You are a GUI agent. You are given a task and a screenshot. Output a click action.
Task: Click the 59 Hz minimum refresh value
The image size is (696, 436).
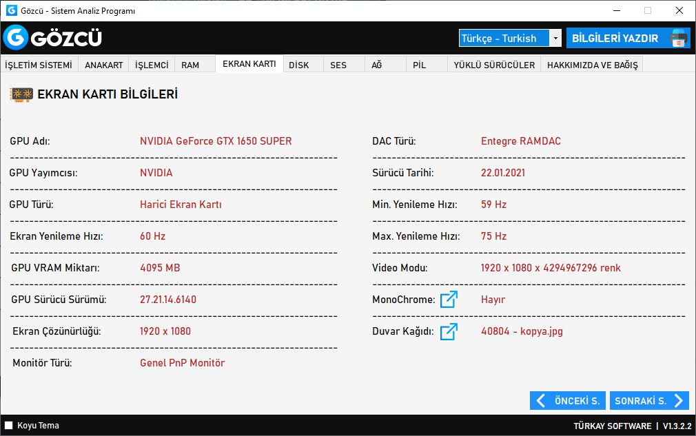493,205
